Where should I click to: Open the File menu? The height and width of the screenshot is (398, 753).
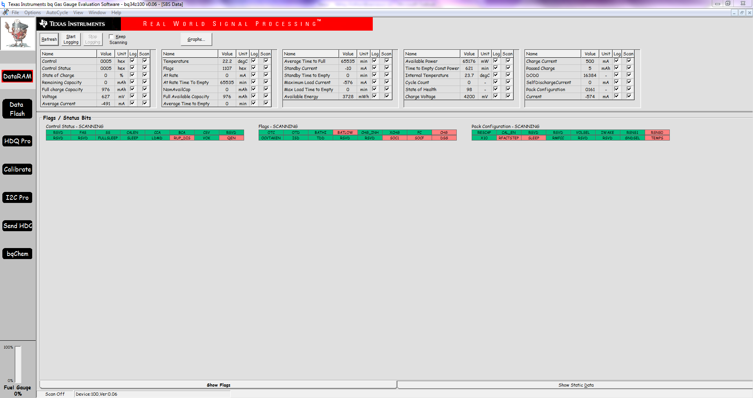pyautogui.click(x=15, y=13)
